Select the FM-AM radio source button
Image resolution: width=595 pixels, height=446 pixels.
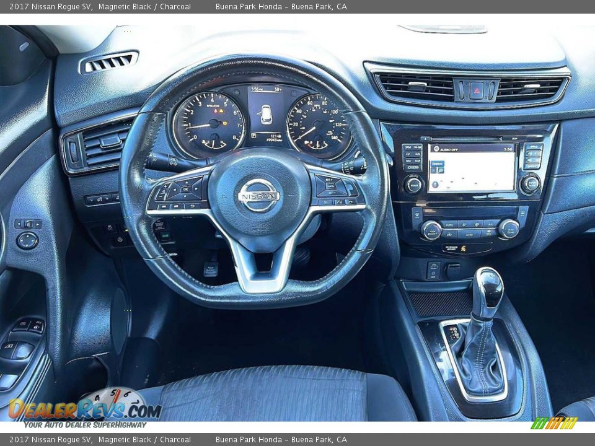click(417, 147)
